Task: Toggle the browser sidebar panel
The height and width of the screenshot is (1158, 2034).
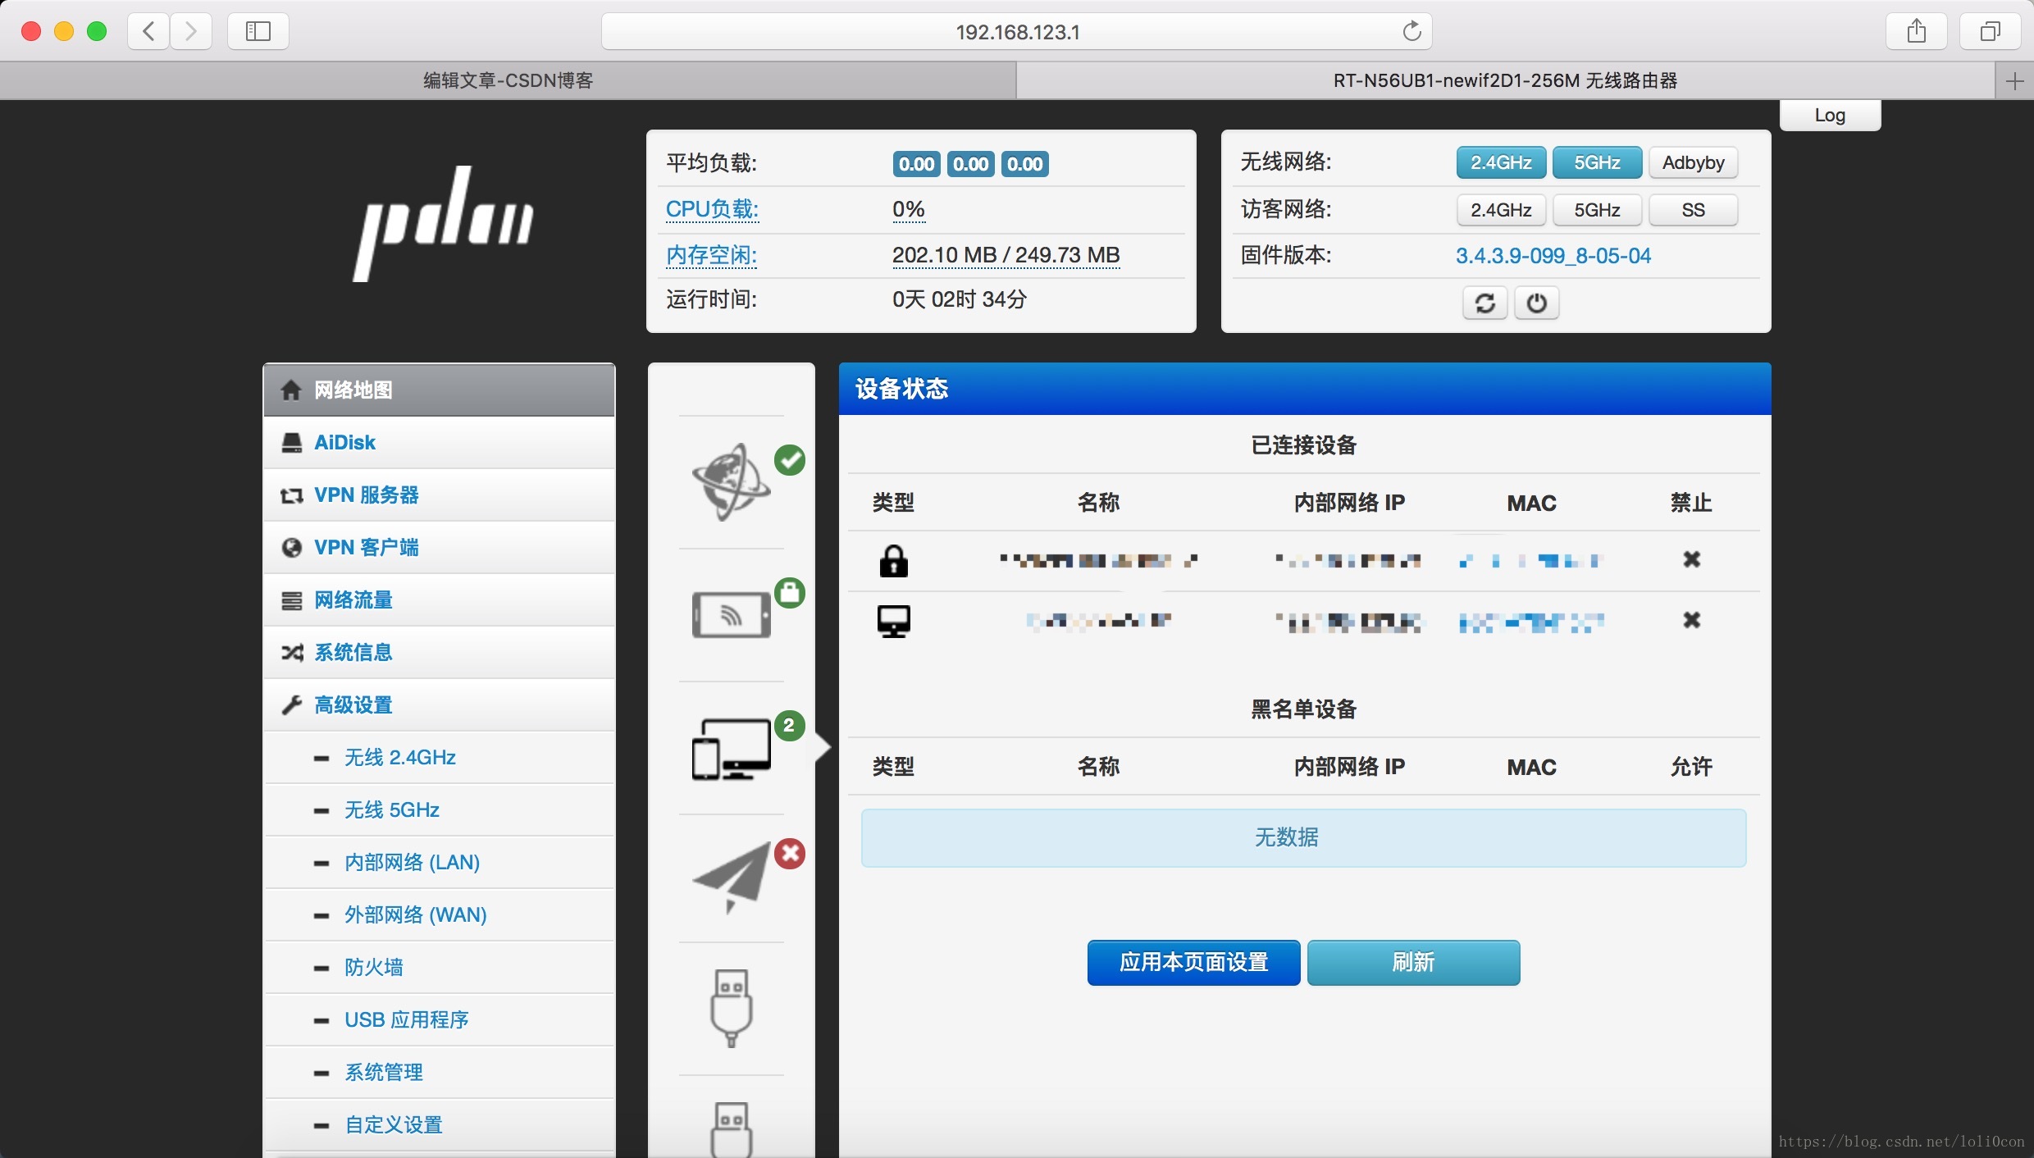Action: tap(258, 31)
